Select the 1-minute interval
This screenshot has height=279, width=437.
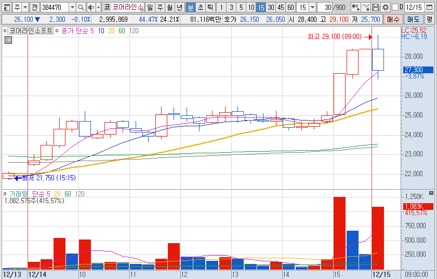click(221, 7)
